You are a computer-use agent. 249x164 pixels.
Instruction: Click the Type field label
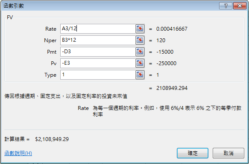(x=50, y=75)
